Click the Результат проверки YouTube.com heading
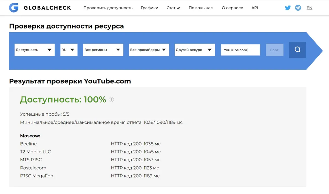The height and width of the screenshot is (194, 329). 70,81
